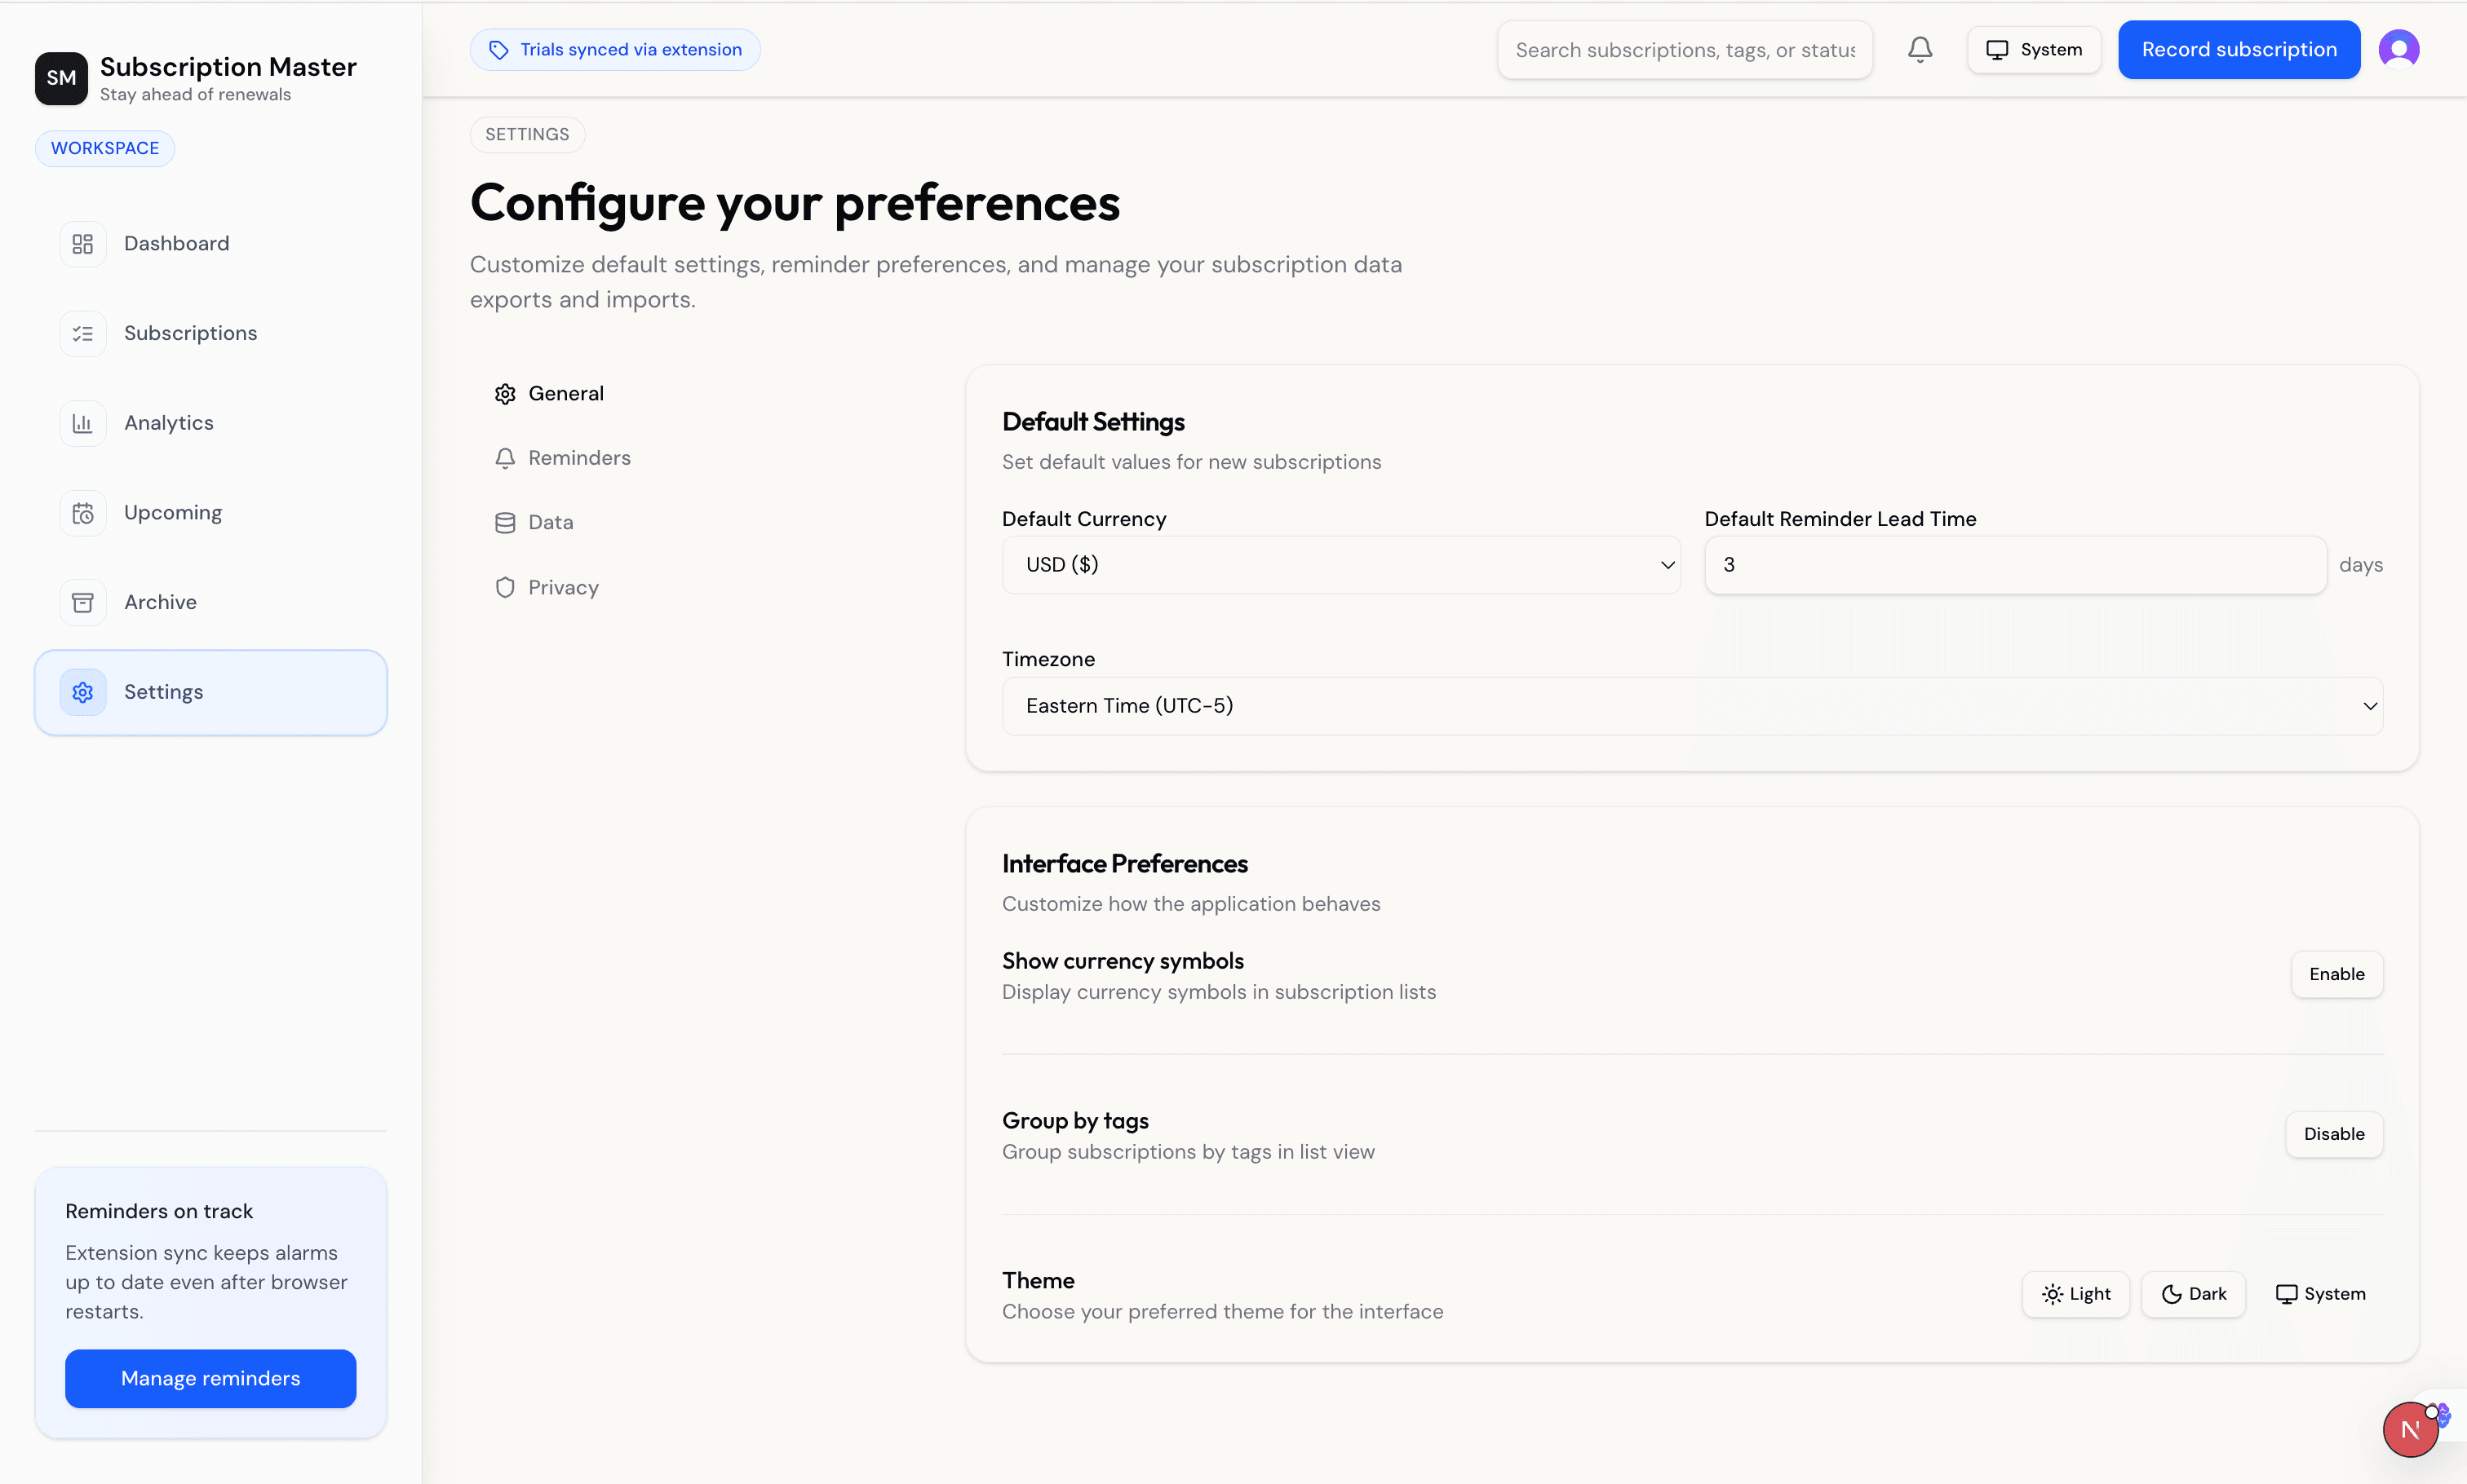This screenshot has height=1484, width=2467.
Task: Disable Group by tags
Action: pos(2333,1134)
